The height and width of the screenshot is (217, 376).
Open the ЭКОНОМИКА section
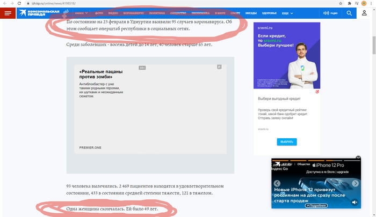pyautogui.click(x=200, y=13)
